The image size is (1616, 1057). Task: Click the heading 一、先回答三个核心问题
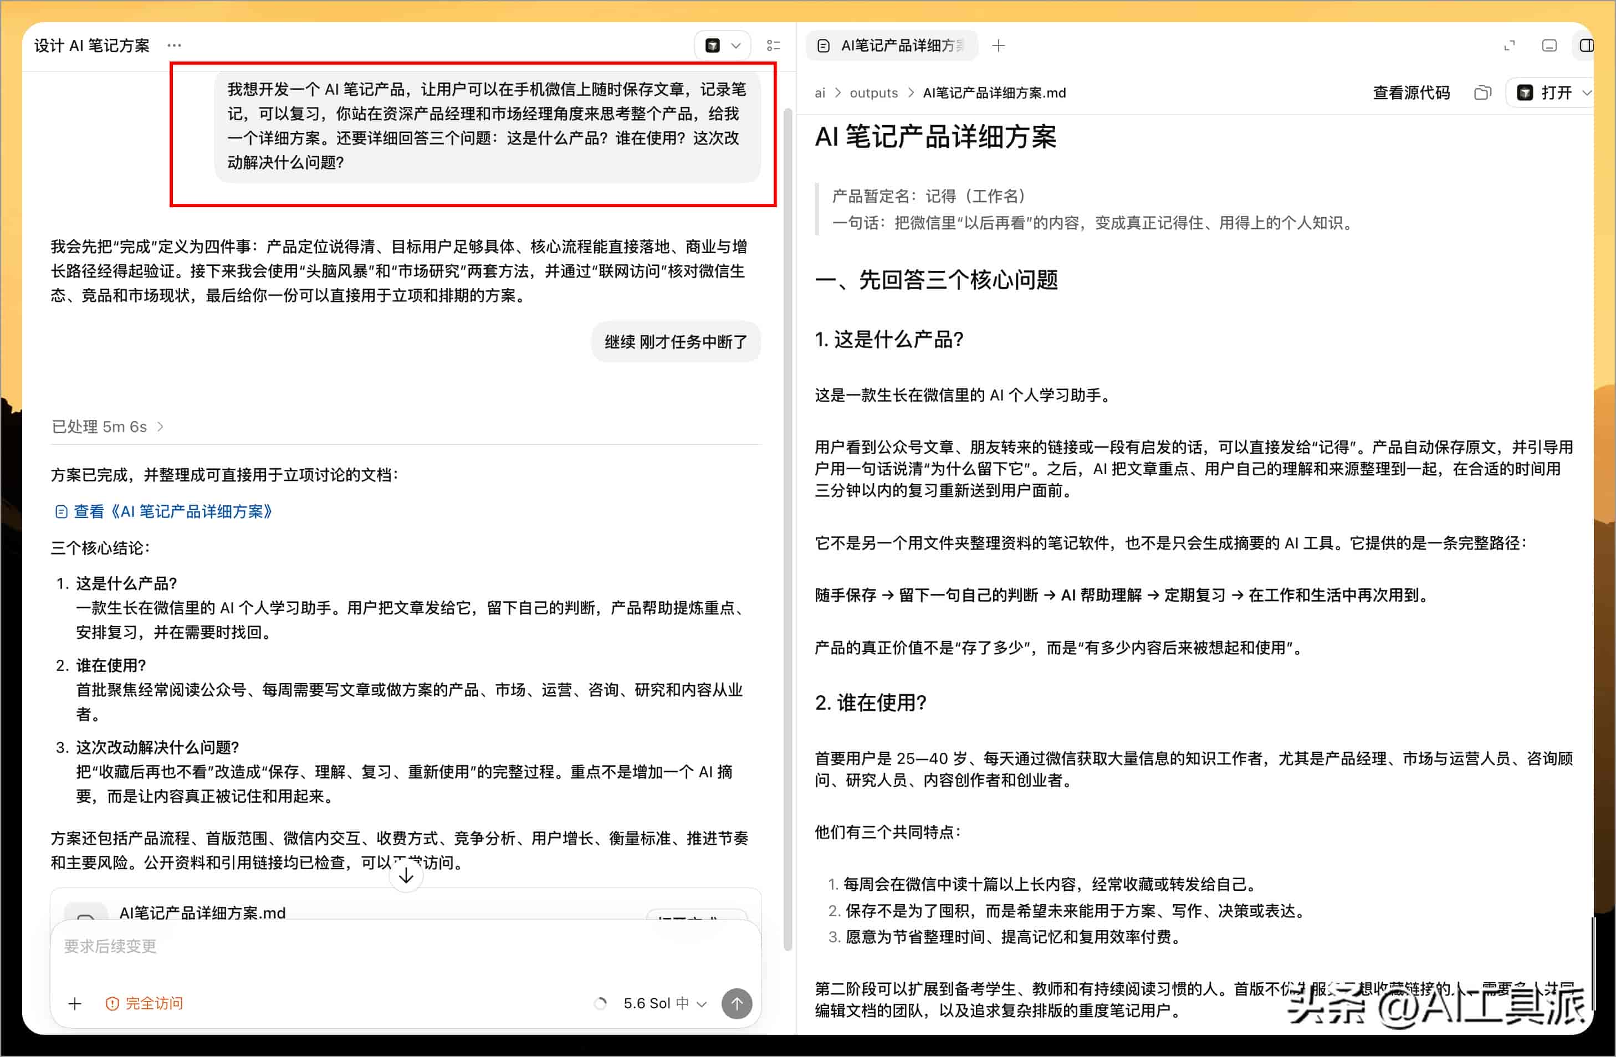click(x=937, y=280)
